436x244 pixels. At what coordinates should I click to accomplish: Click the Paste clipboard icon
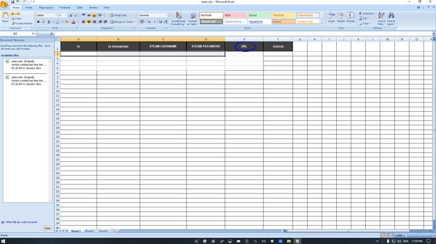[x=5, y=16]
